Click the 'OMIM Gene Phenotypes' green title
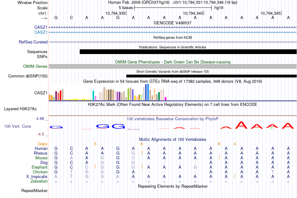 point(173,62)
